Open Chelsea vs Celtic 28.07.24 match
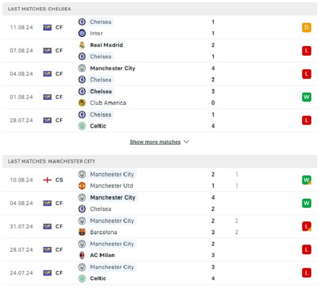This screenshot has height=288, width=319. click(159, 120)
